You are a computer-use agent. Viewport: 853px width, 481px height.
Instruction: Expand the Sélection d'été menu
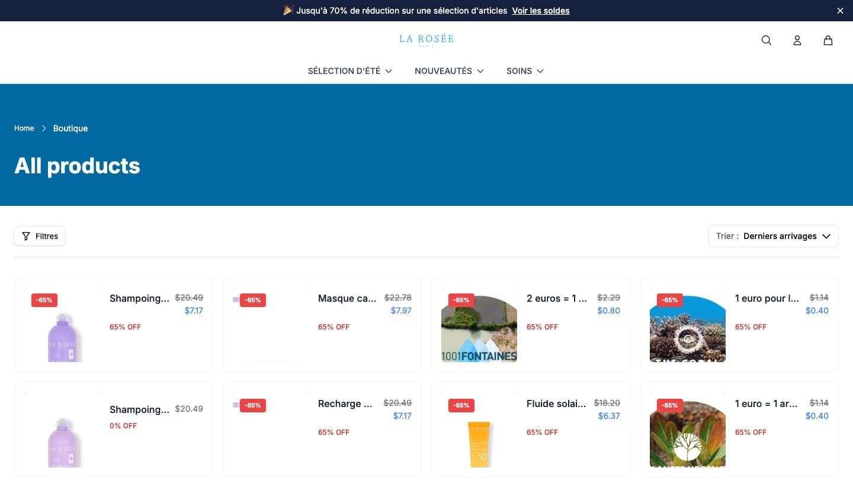click(x=350, y=71)
